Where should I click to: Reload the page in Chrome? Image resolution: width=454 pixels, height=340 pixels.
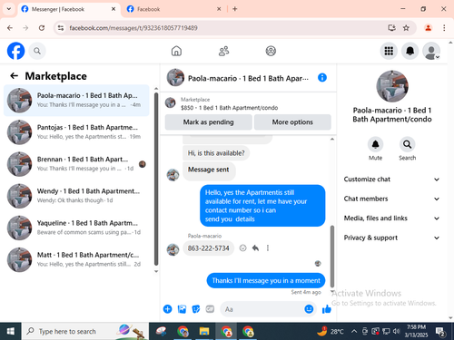pyautogui.click(x=42, y=28)
